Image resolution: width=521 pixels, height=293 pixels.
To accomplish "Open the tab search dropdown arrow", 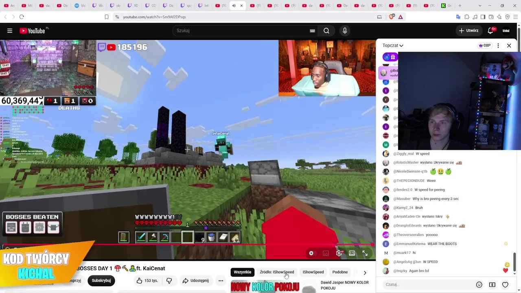I will pos(480,6).
